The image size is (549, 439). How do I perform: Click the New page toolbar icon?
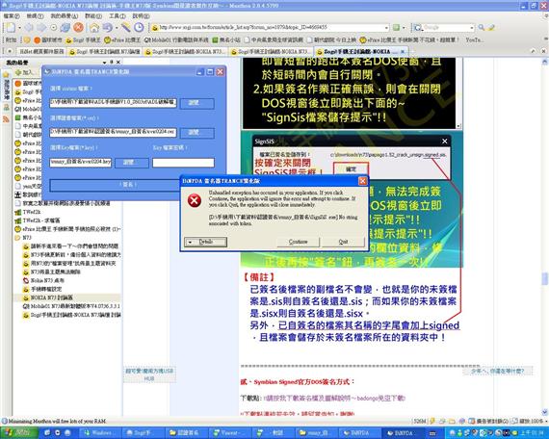pyautogui.click(x=11, y=27)
